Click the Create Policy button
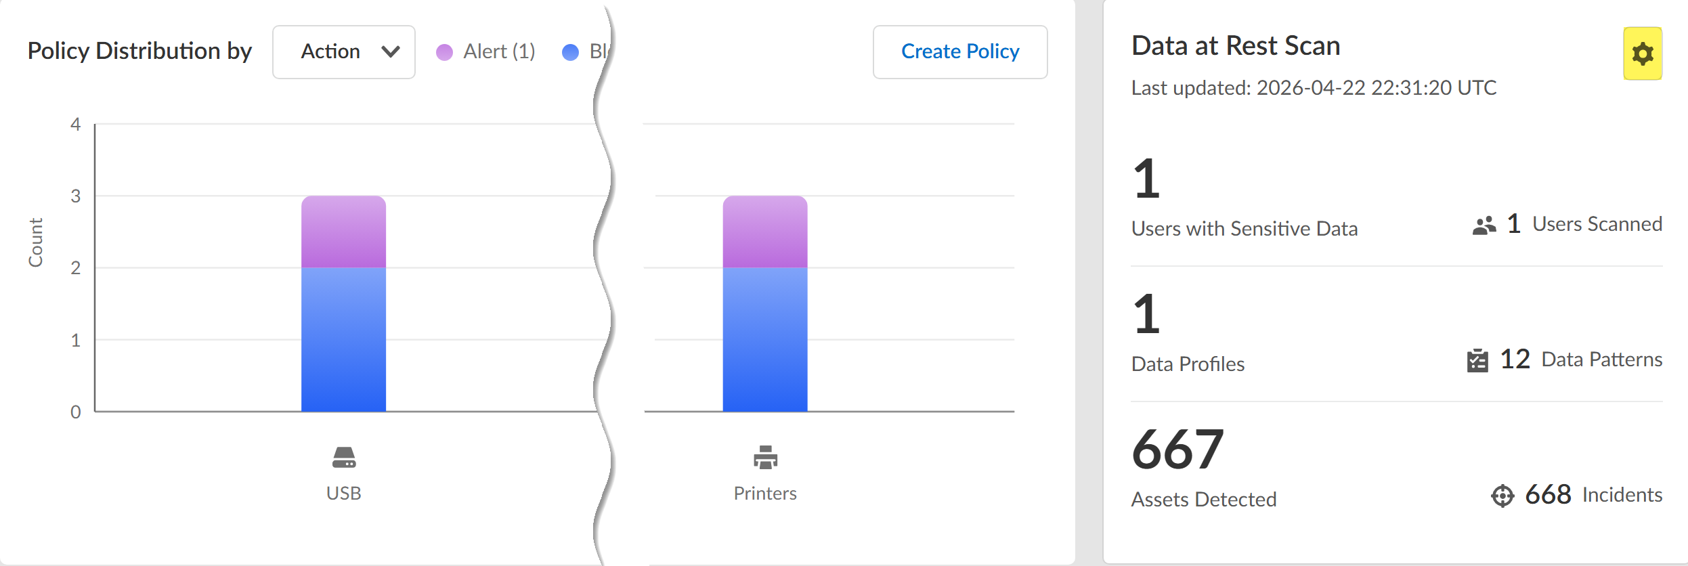Viewport: 1688px width, 566px height. pyautogui.click(x=959, y=52)
